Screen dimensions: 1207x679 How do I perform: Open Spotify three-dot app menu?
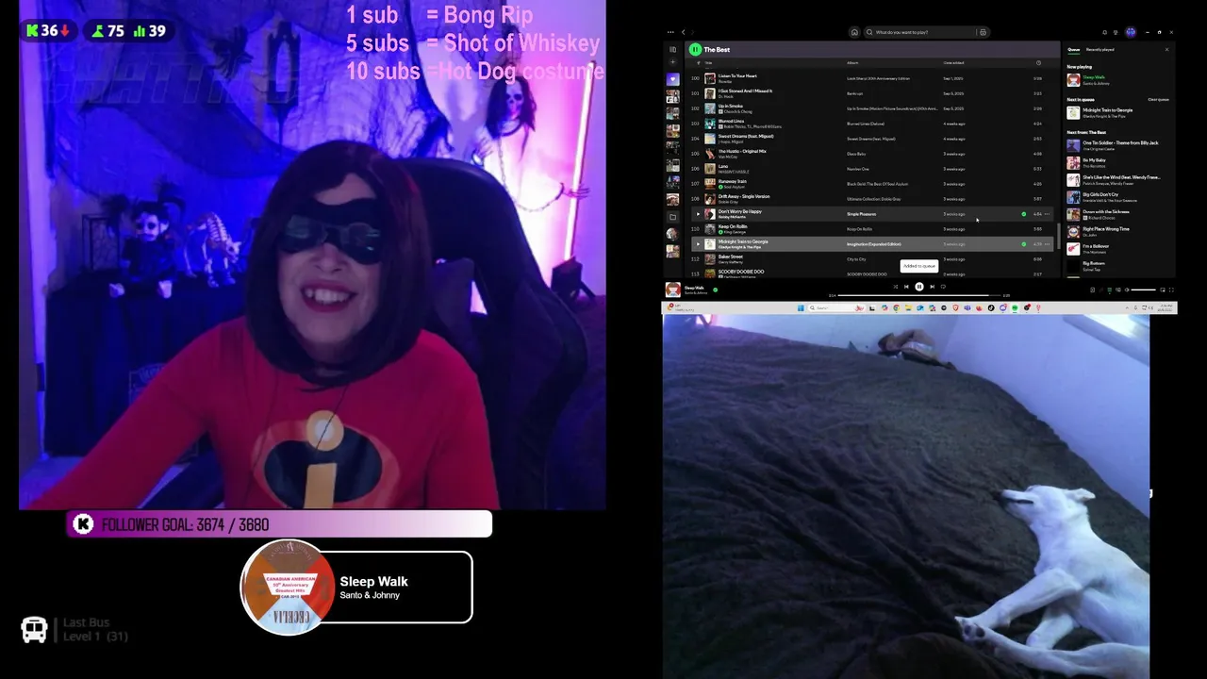pos(670,32)
